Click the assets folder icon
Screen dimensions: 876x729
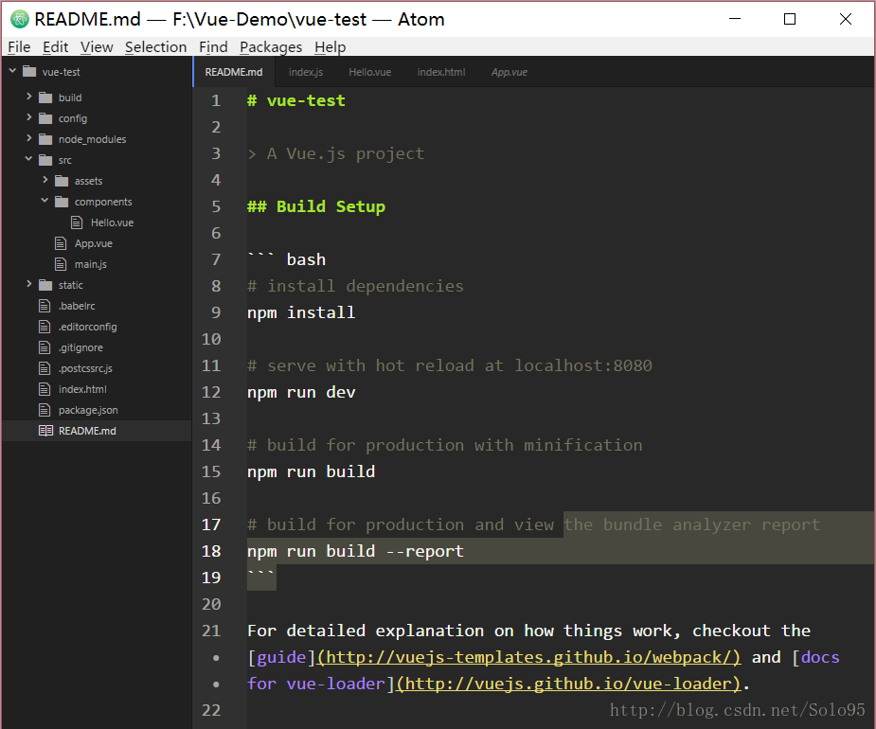62,181
